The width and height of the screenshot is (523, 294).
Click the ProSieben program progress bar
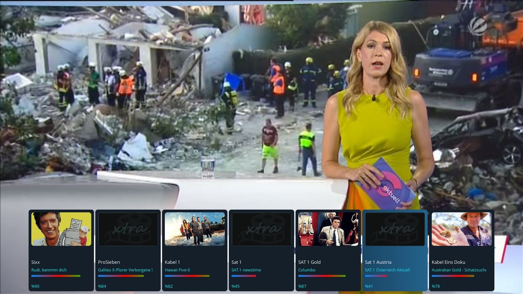click(x=121, y=276)
